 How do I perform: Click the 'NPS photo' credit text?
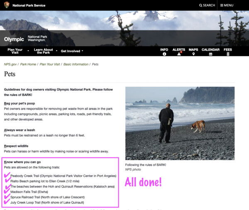(133, 169)
